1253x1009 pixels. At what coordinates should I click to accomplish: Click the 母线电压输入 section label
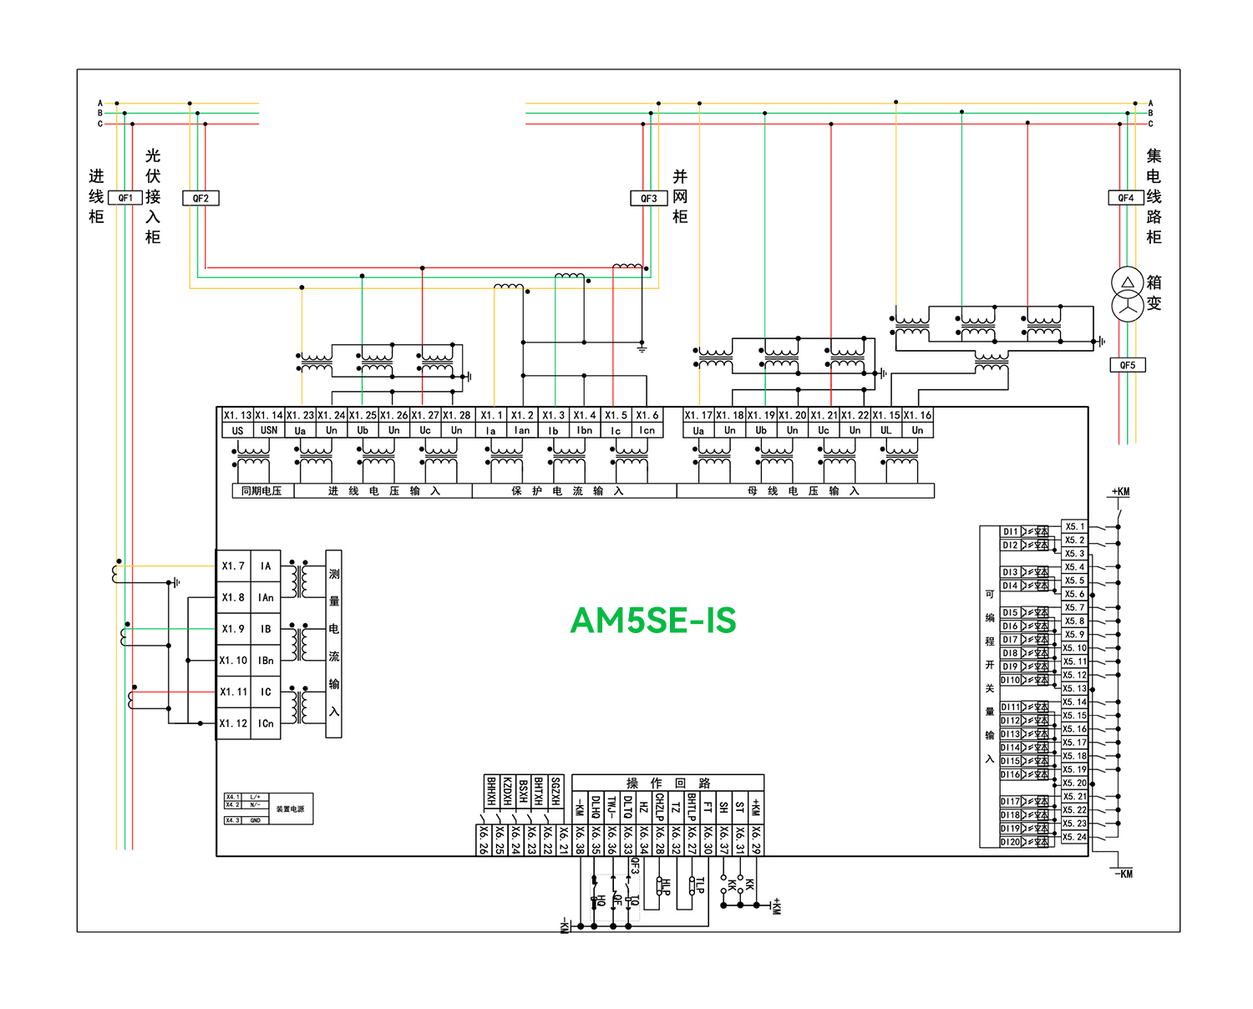coord(804,491)
